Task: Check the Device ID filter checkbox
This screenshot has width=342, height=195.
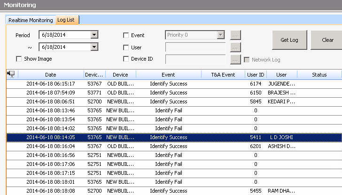Action: click(x=126, y=59)
